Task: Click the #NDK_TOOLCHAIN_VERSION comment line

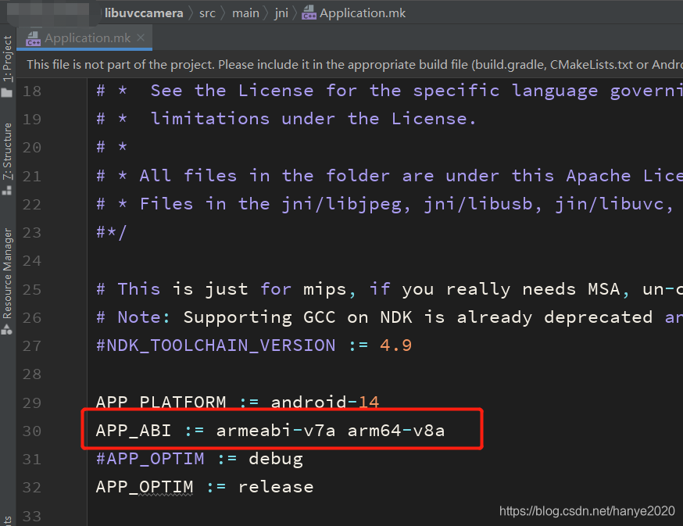Action: tap(254, 345)
